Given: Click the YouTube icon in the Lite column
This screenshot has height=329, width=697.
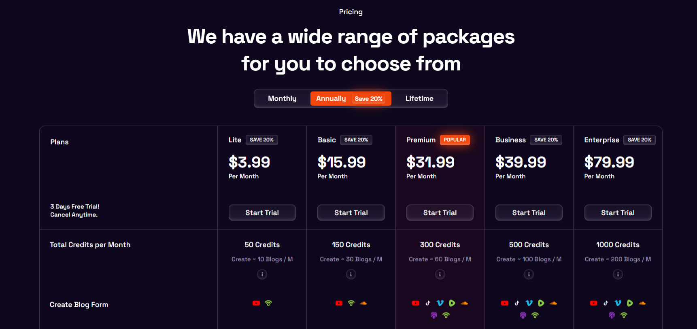Looking at the screenshot, I should (256, 303).
